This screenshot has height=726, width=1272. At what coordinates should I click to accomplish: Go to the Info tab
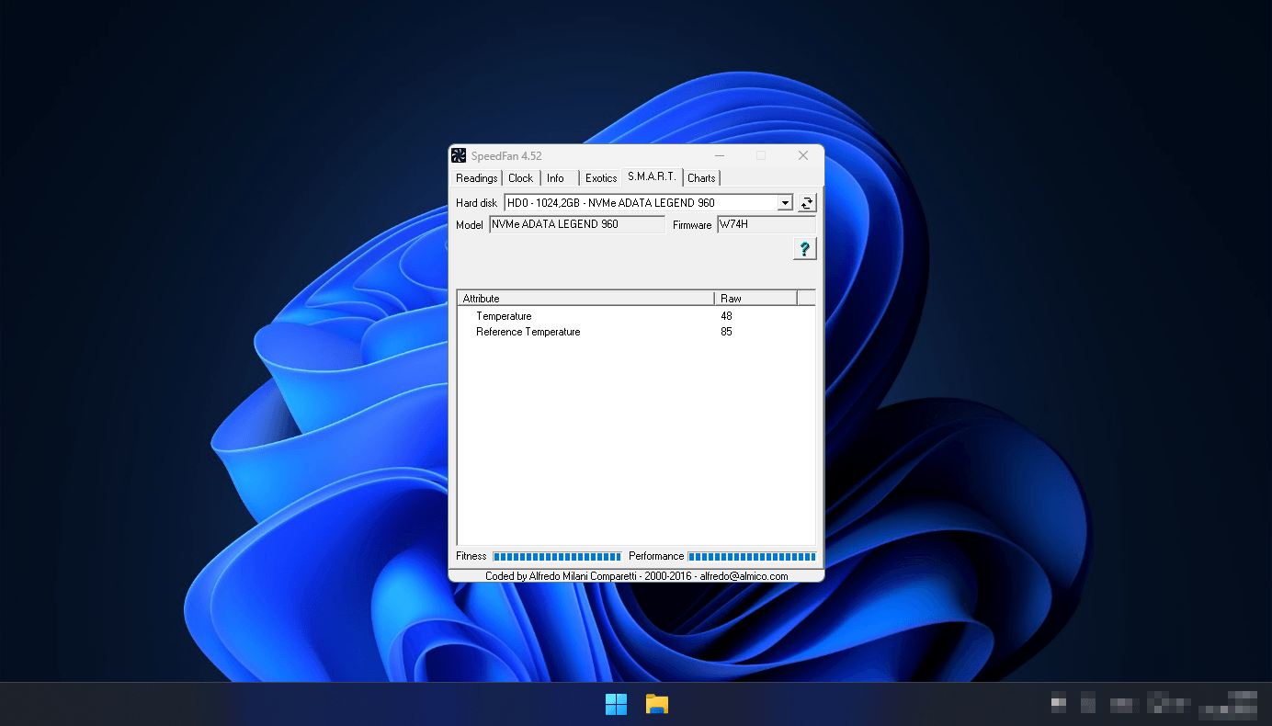[x=556, y=178]
